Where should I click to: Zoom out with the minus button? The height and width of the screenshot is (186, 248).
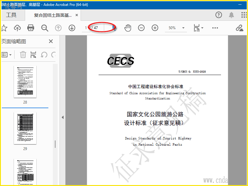pyautogui.click(x=141, y=28)
